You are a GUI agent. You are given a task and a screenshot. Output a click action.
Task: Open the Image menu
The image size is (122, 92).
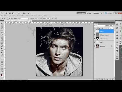pos(9,16)
